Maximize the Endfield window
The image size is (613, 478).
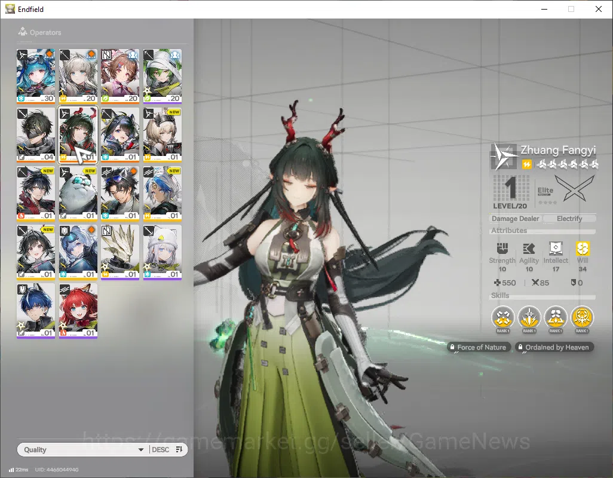[x=571, y=9]
